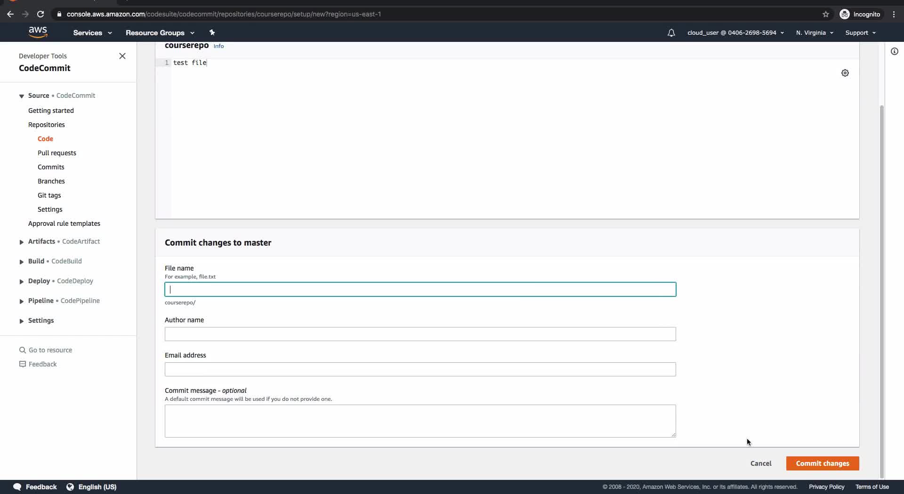The height and width of the screenshot is (494, 904).
Task: Expand the Build CodeBuild section
Action: (x=22, y=262)
